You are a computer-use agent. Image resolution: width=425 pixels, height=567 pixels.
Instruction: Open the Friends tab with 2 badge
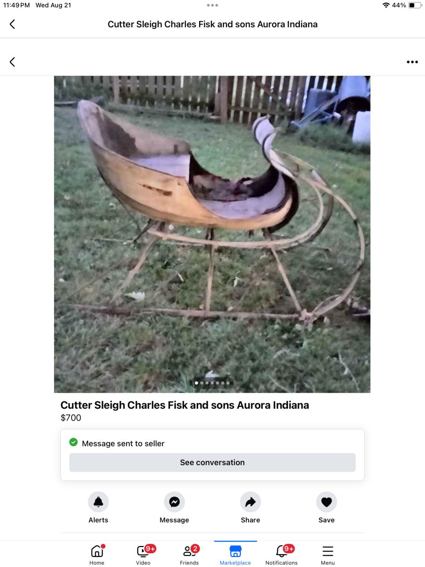point(189,554)
